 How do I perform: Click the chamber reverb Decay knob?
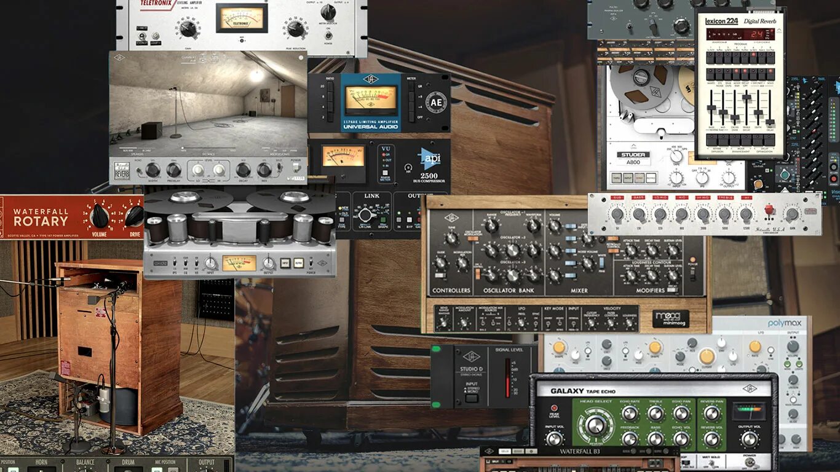[244, 170]
